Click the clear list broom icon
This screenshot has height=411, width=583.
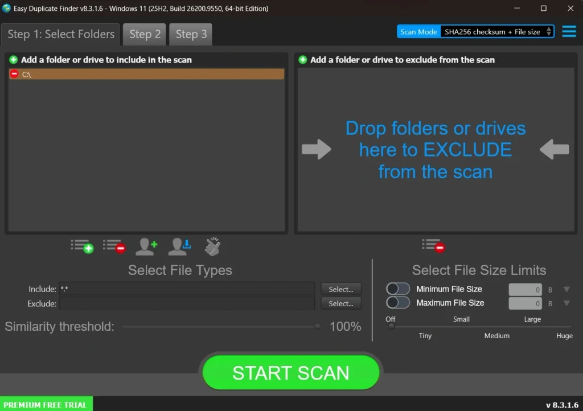pyautogui.click(x=213, y=246)
